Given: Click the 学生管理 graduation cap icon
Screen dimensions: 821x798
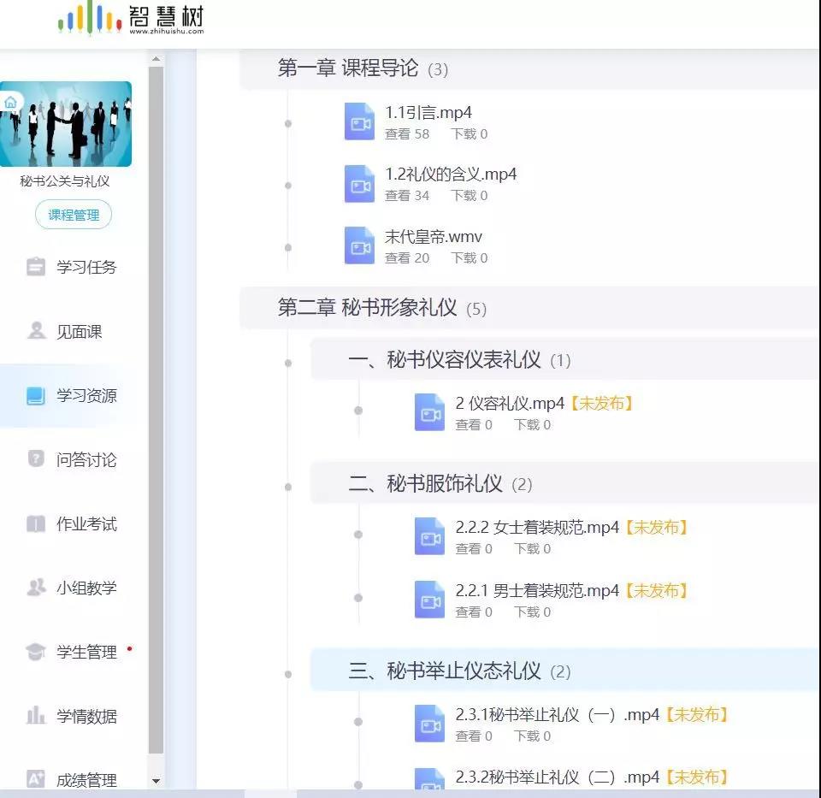Looking at the screenshot, I should pyautogui.click(x=36, y=652).
